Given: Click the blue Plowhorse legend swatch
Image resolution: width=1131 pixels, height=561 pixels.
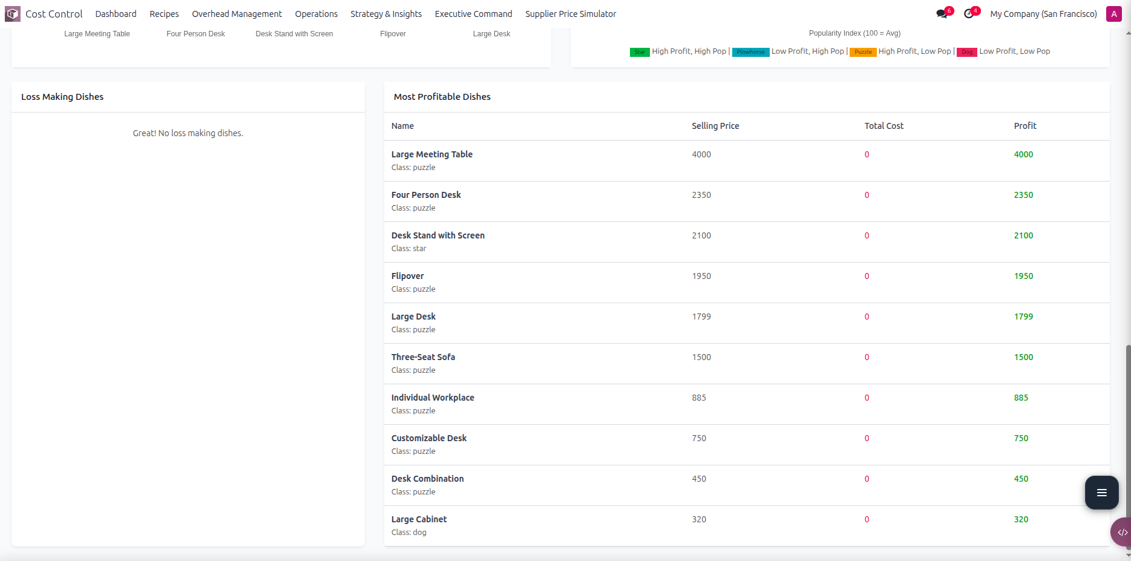Looking at the screenshot, I should pos(750,52).
